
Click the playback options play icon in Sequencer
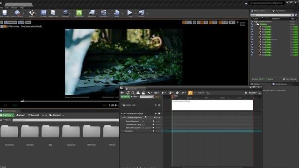(163, 93)
